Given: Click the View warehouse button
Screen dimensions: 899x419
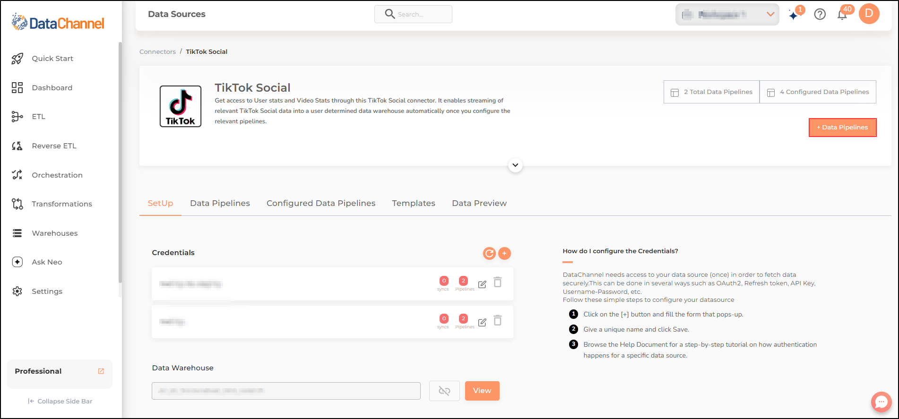Looking at the screenshot, I should tap(482, 391).
